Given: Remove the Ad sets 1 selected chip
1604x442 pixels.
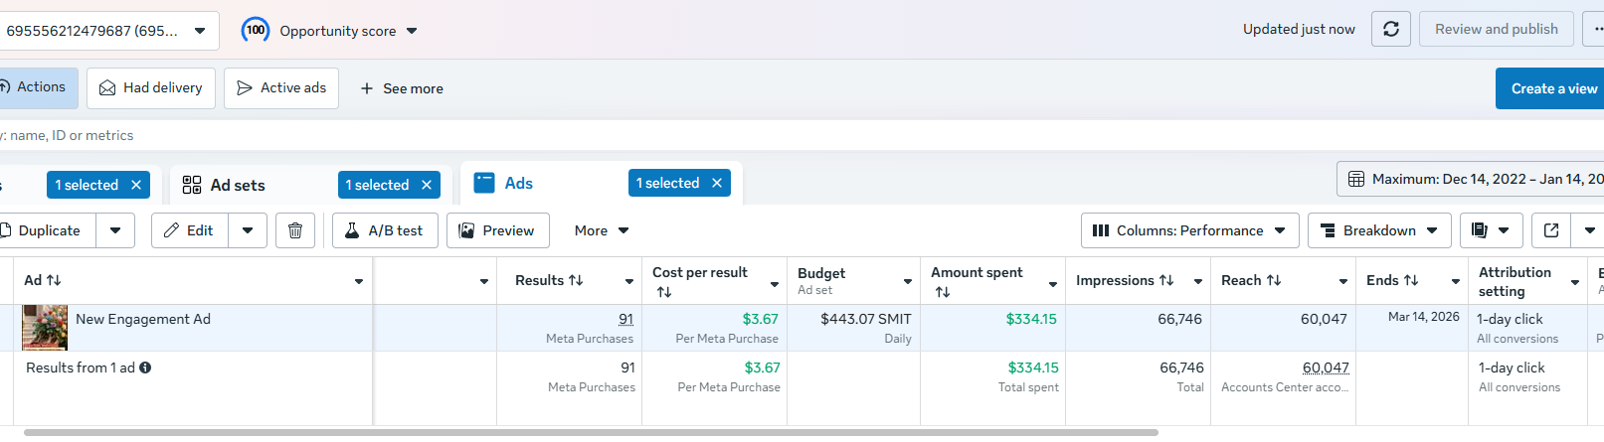Looking at the screenshot, I should pos(427,185).
